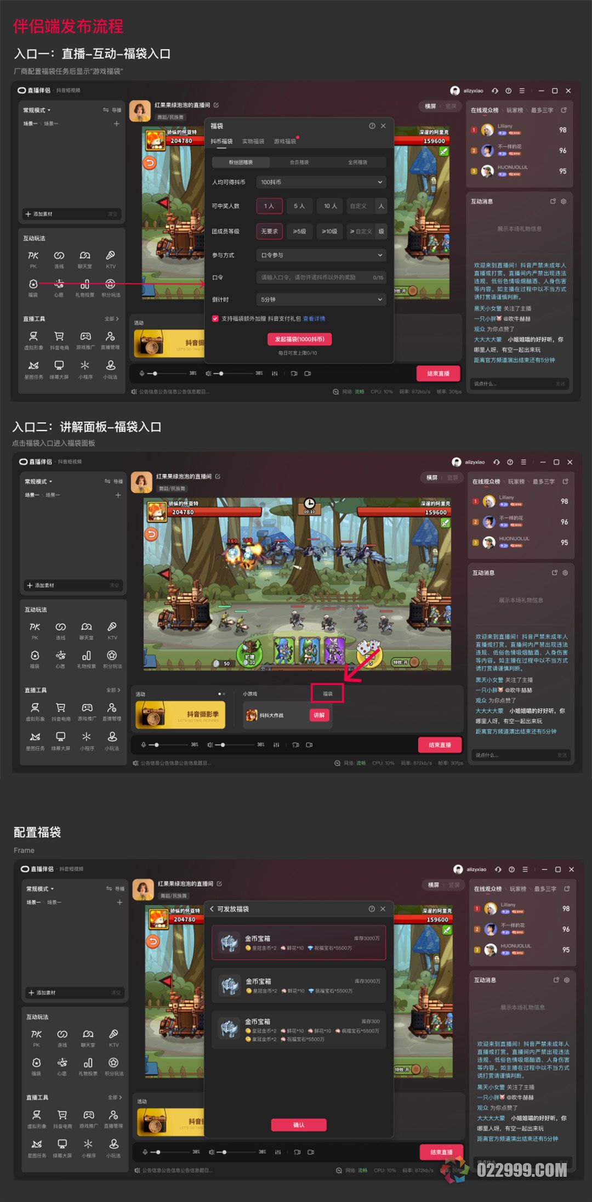The image size is (592, 1202).
Task: Edit stream title pencil icon in 入口一 window
Action: coord(216,105)
